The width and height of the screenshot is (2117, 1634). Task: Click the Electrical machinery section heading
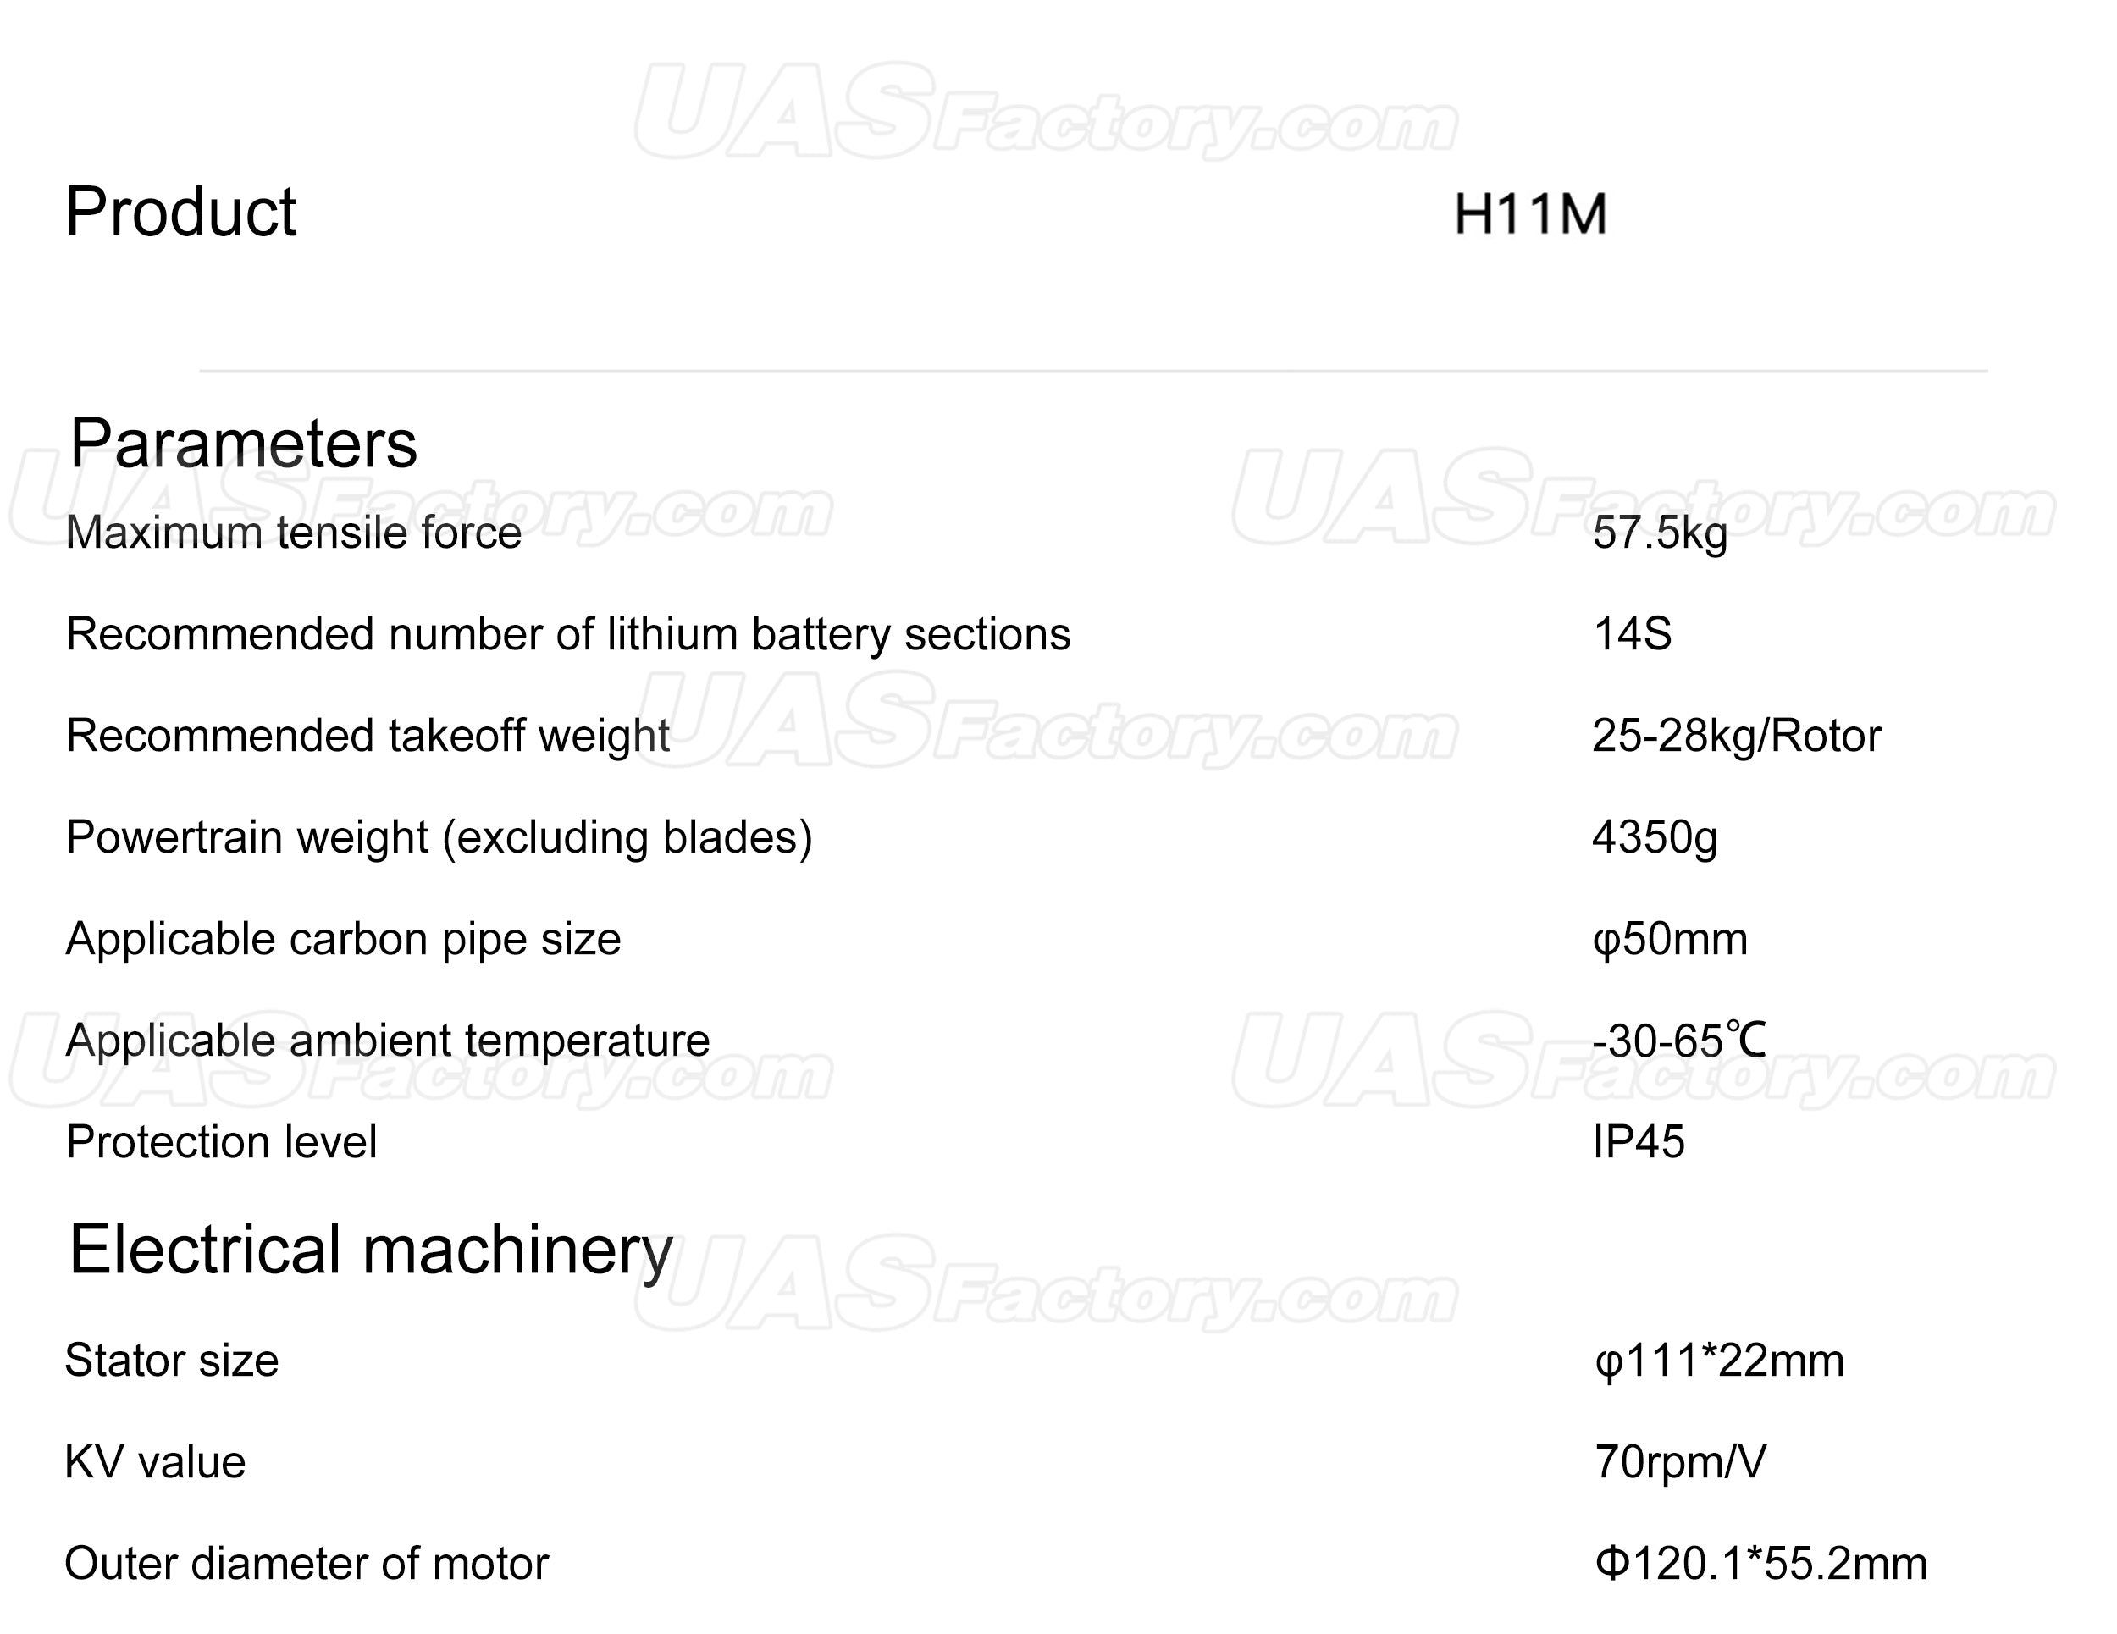point(371,1251)
